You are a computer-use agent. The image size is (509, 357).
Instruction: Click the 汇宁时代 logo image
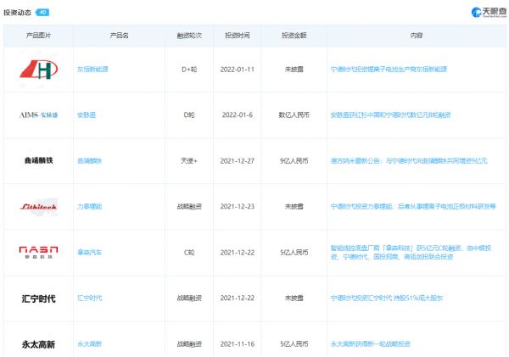pyautogui.click(x=38, y=298)
